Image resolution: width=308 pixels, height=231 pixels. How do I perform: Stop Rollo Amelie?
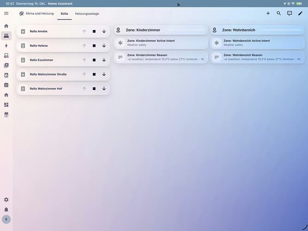[94, 31]
